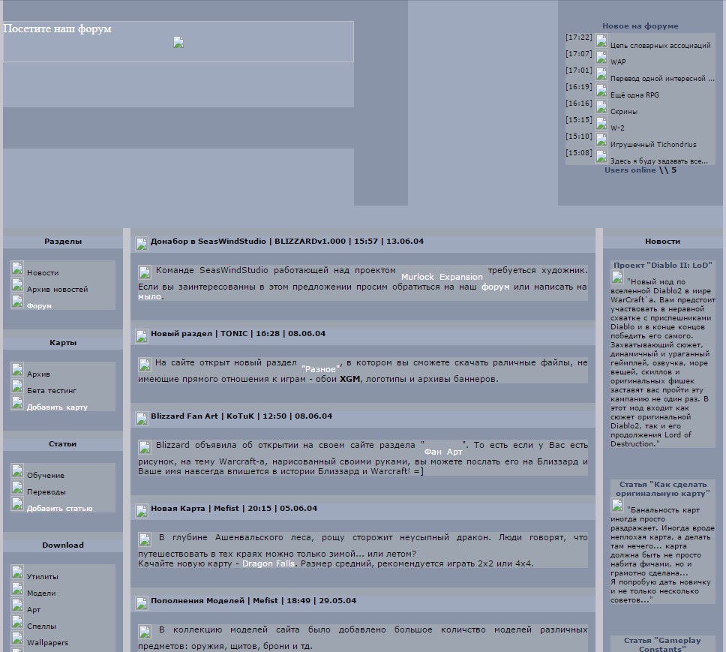The width and height of the screenshot is (726, 652).
Task: Click the 'Новое на форуме' heading
Action: [x=640, y=26]
